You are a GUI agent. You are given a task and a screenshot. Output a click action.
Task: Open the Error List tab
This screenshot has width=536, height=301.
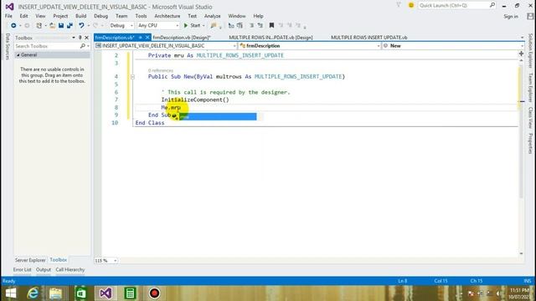click(23, 269)
